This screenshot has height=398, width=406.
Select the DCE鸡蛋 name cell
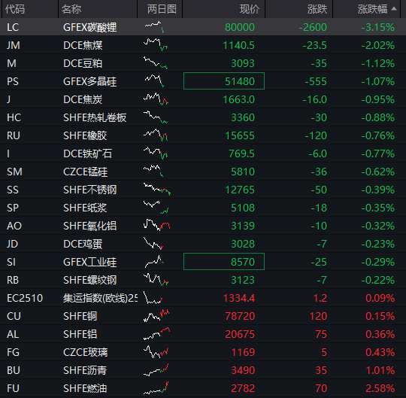(83, 244)
